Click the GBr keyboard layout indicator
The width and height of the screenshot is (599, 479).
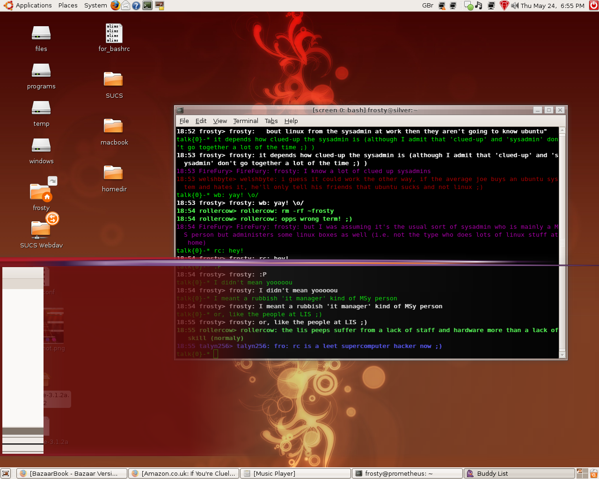(427, 6)
